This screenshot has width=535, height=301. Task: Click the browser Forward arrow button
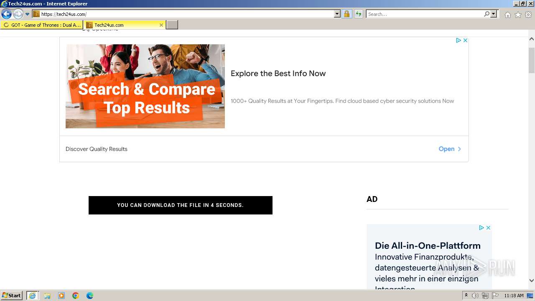(x=18, y=14)
